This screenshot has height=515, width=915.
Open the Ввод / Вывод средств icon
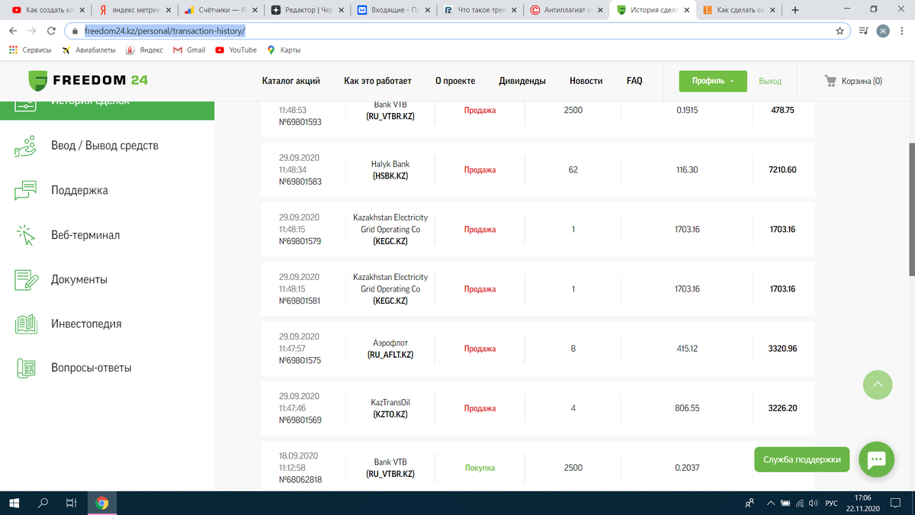[27, 146]
